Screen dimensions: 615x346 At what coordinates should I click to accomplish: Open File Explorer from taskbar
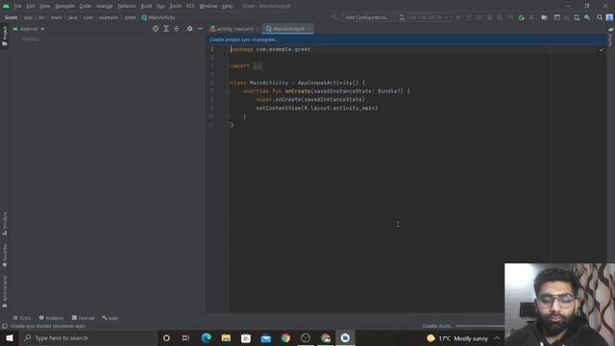pyautogui.click(x=226, y=337)
